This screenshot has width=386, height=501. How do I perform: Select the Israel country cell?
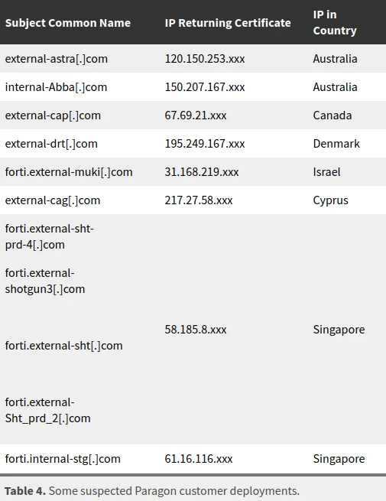click(326, 172)
